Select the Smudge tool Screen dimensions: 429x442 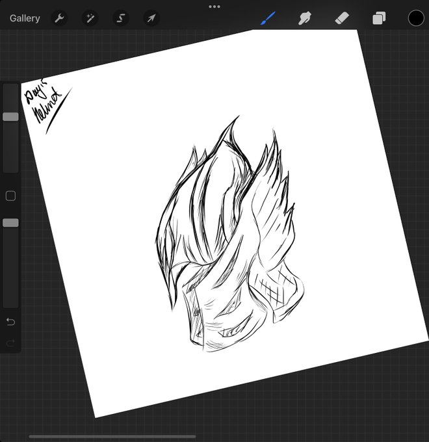point(305,18)
